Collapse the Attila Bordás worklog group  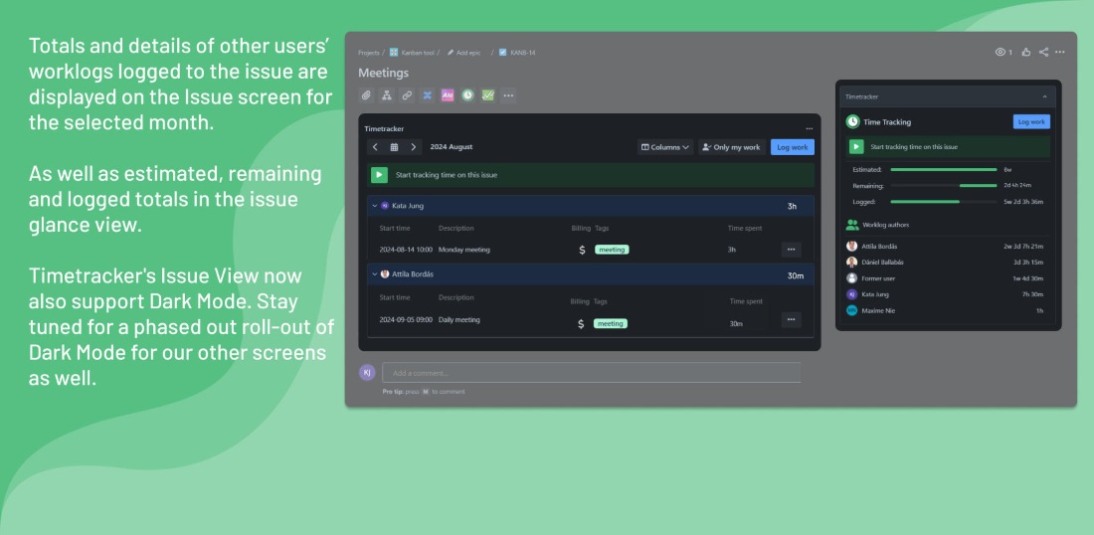pyautogui.click(x=375, y=273)
